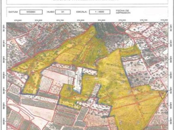Click the Datum field showing WGS84
This screenshot has width=174, height=130.
pos(31,12)
